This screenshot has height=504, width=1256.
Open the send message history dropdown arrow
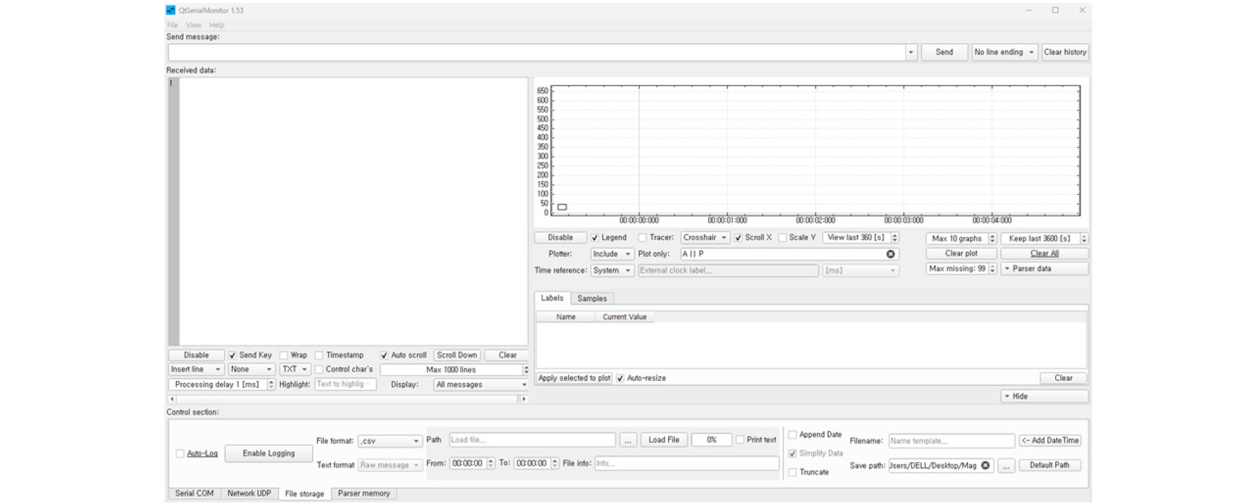point(911,52)
